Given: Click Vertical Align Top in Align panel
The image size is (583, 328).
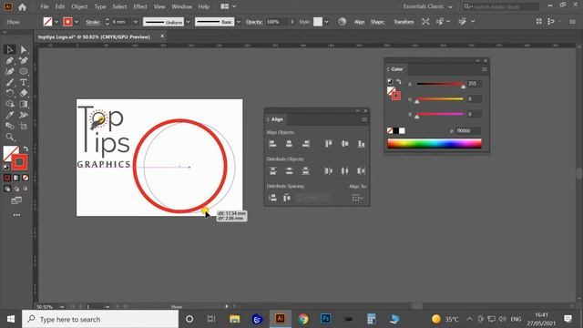Looking at the screenshot, I should point(328,144).
